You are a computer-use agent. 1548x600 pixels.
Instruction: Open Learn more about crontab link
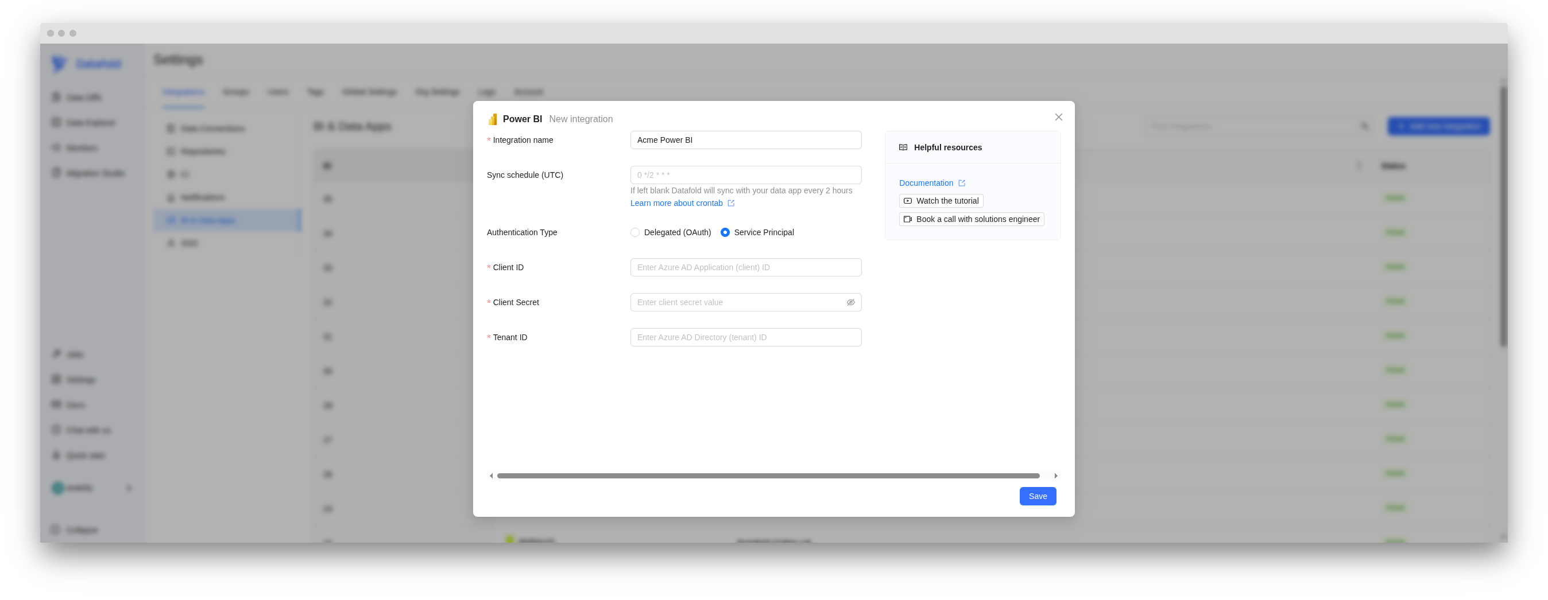tap(676, 203)
